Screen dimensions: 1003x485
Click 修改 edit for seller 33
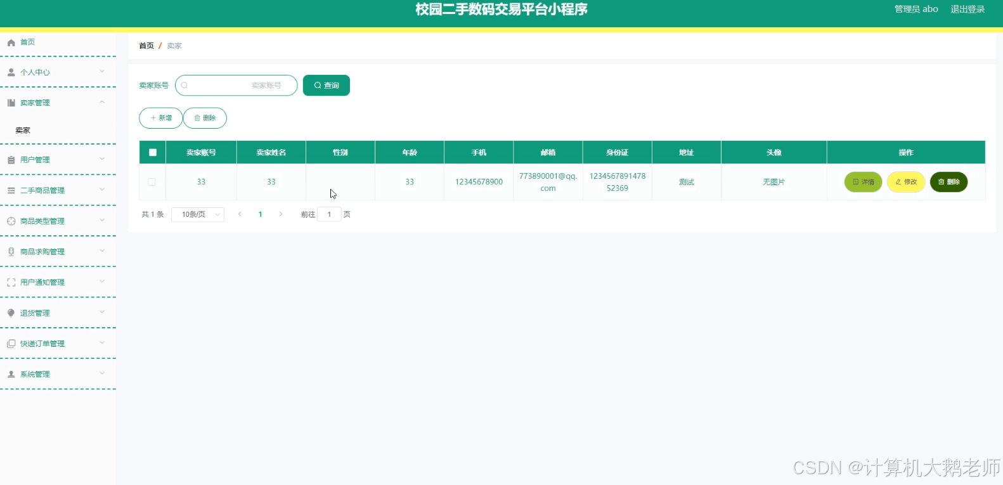[x=906, y=182]
